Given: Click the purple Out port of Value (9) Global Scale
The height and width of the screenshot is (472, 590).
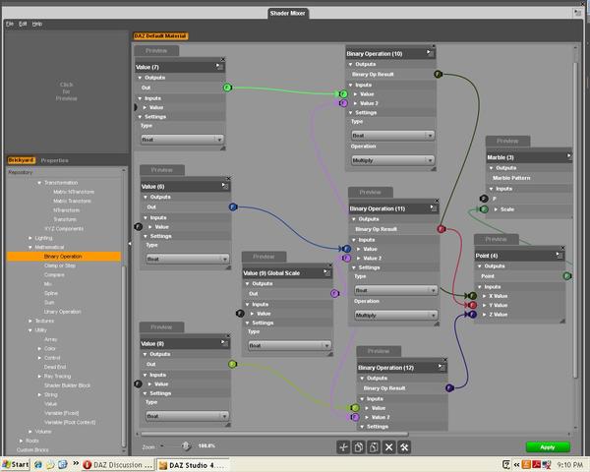Looking at the screenshot, I should pyautogui.click(x=334, y=293).
